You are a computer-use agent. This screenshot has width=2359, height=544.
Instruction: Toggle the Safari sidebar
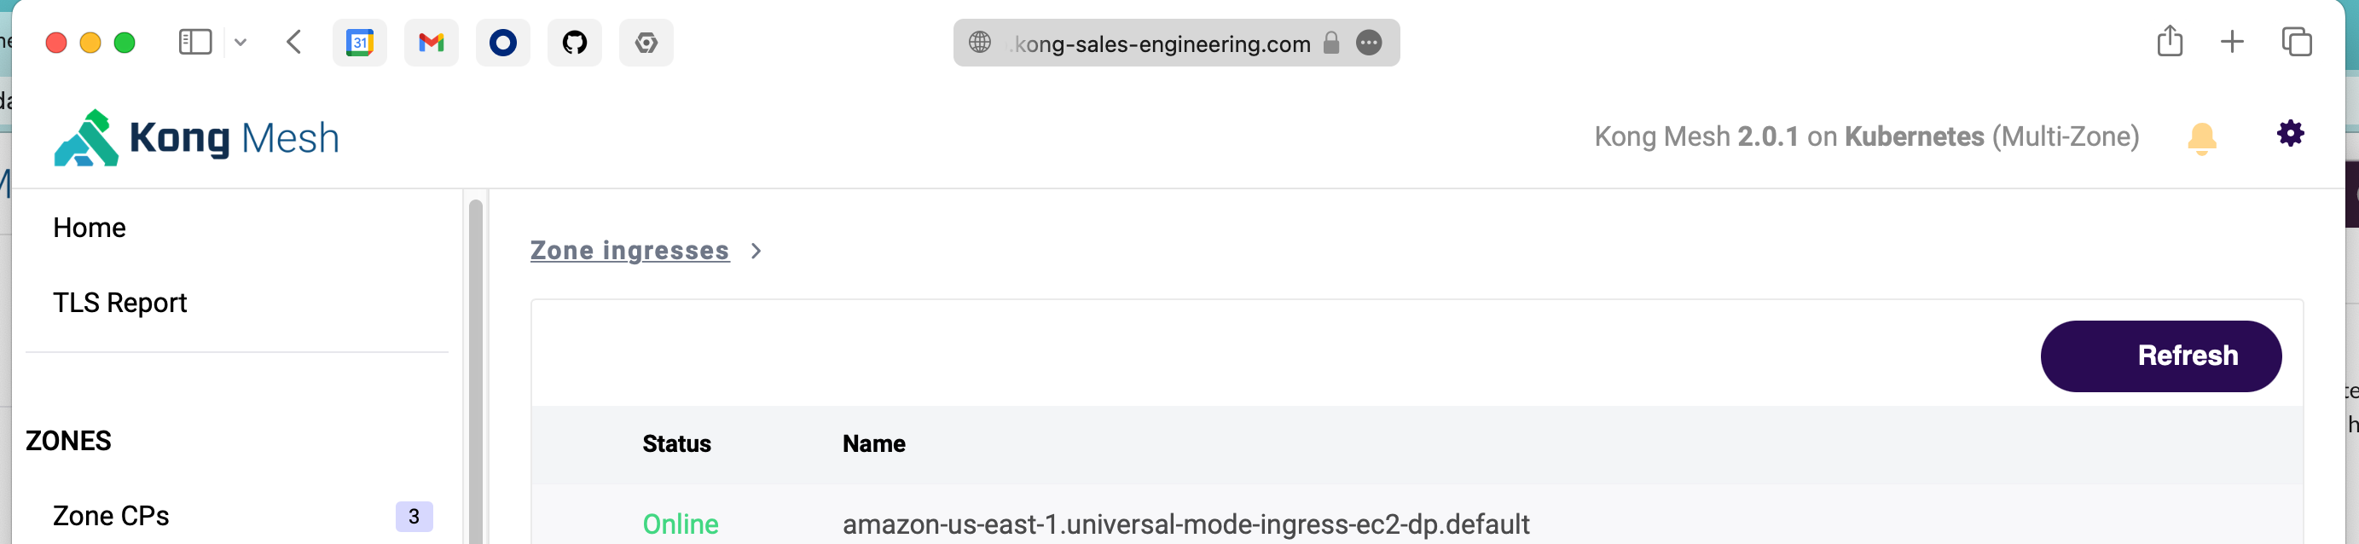pos(195,41)
